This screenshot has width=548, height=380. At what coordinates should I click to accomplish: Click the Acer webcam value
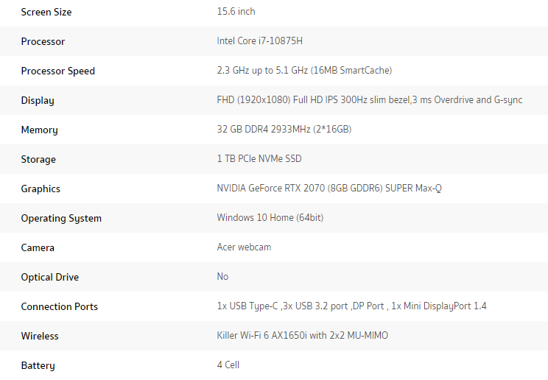coord(244,247)
